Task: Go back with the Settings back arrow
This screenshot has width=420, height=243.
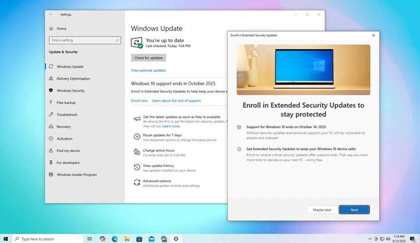Action: tap(51, 15)
